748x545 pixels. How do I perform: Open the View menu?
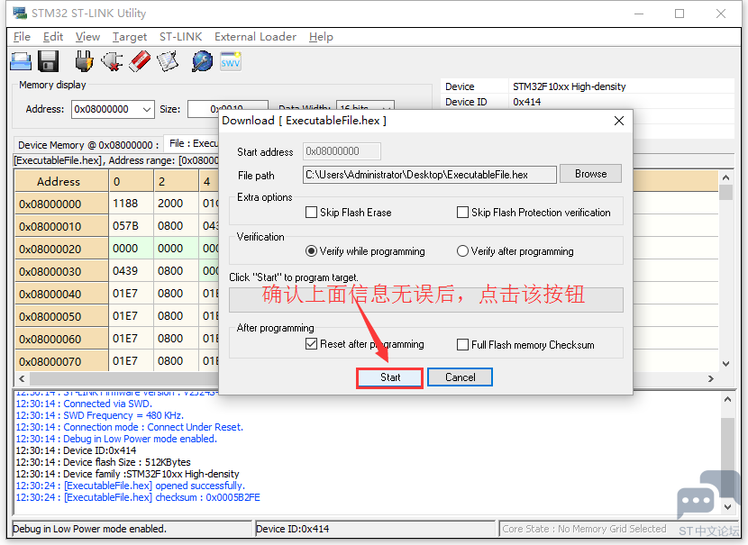87,37
